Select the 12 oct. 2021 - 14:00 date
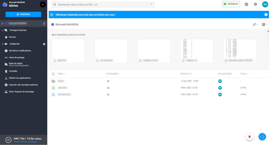Screen dimensions: 273x145 (190, 81)
